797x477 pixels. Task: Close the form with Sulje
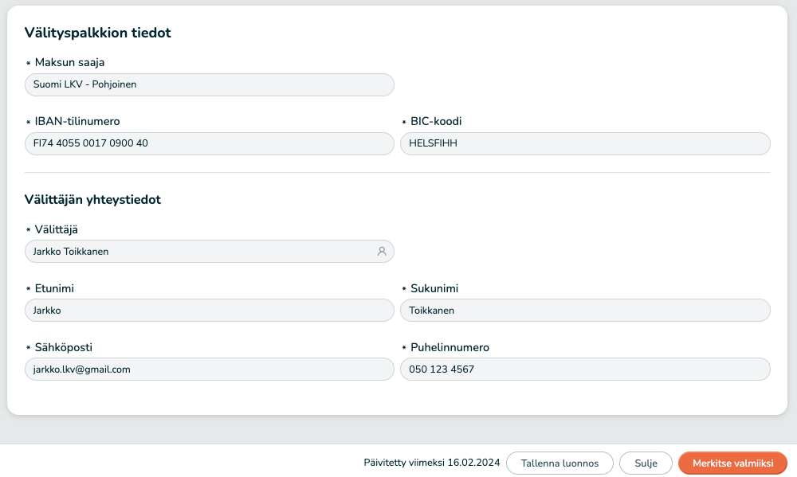[646, 463]
